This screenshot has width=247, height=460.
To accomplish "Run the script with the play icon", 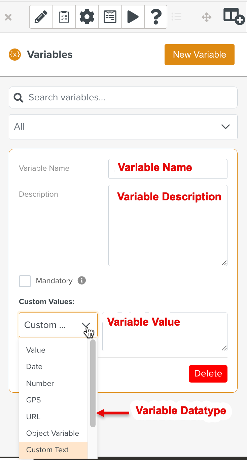I will point(133,17).
